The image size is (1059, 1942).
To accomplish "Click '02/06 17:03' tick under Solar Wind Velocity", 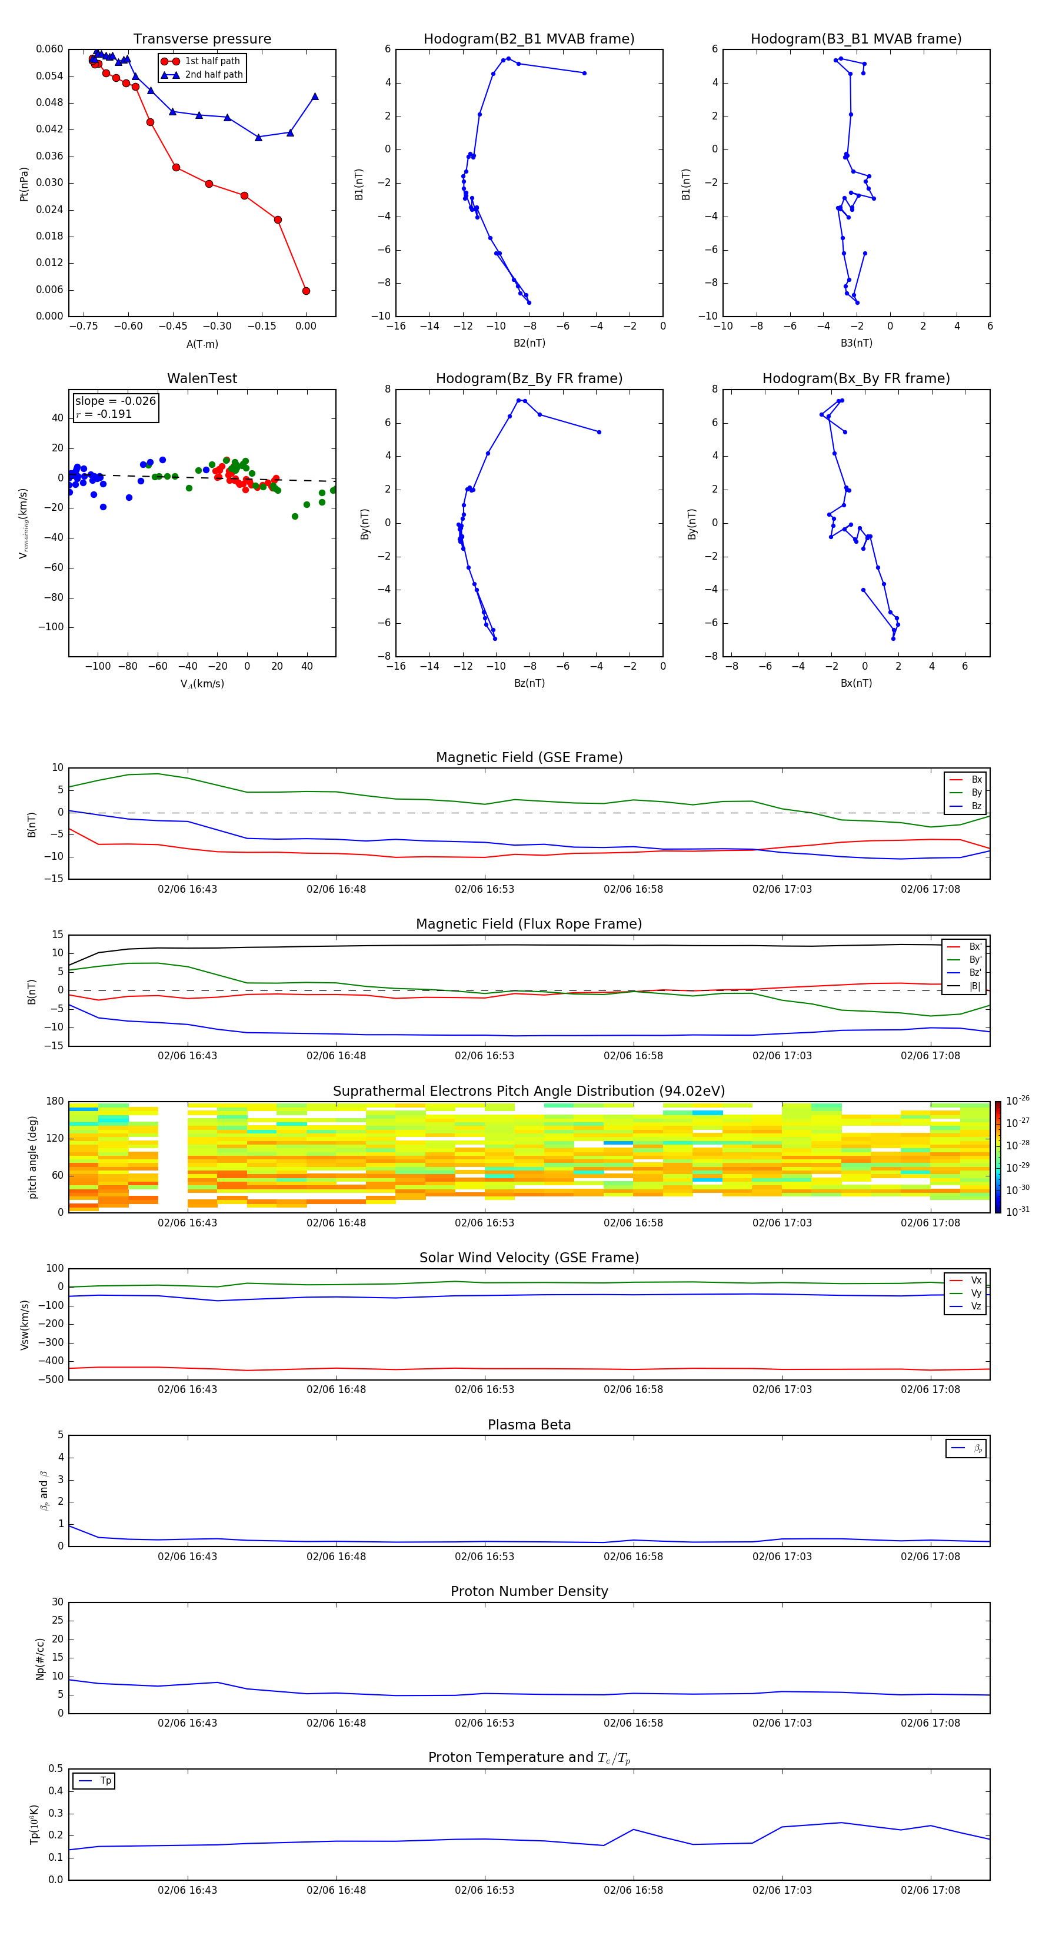I will [x=782, y=1389].
